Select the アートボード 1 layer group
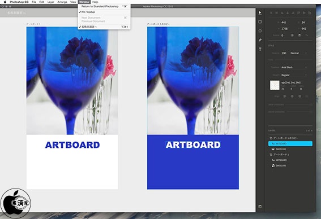Screen dimensions: 321x219 tap(290, 155)
